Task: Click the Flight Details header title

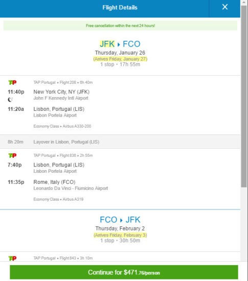Action: [x=120, y=8]
